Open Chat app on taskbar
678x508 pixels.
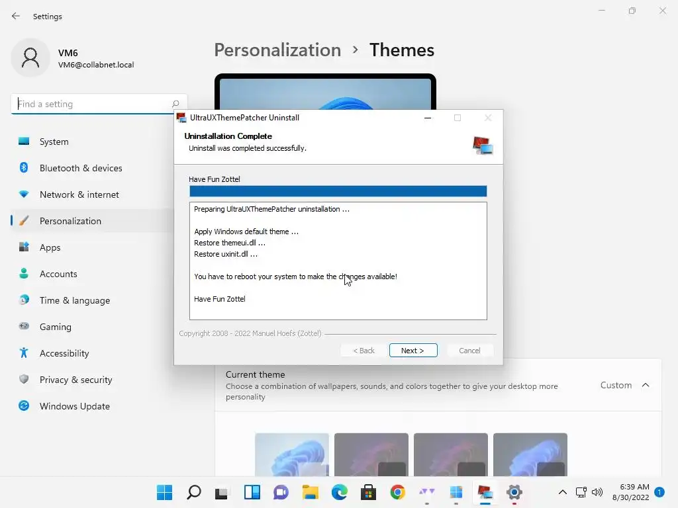[281, 492]
